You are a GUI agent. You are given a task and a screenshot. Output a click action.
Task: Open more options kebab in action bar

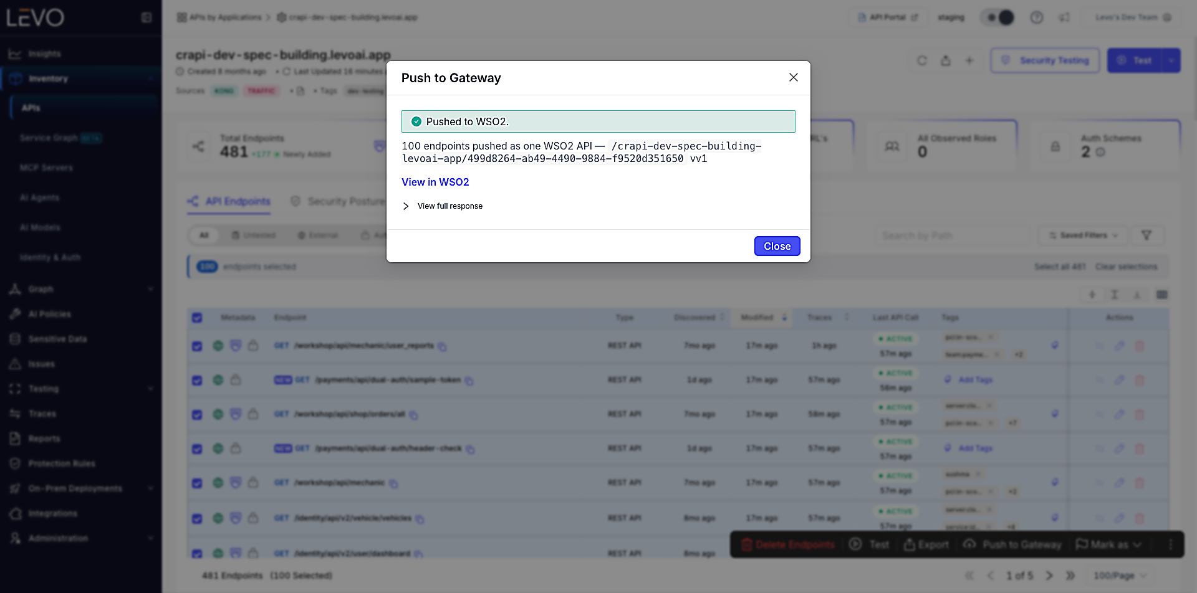1170,544
